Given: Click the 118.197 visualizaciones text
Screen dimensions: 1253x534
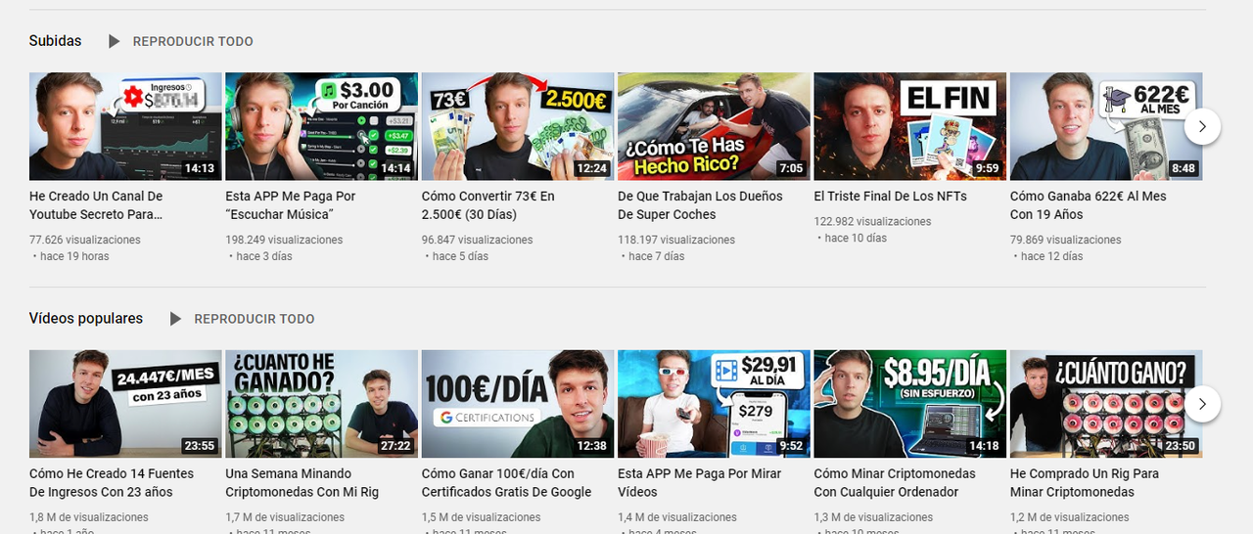Looking at the screenshot, I should click(676, 240).
